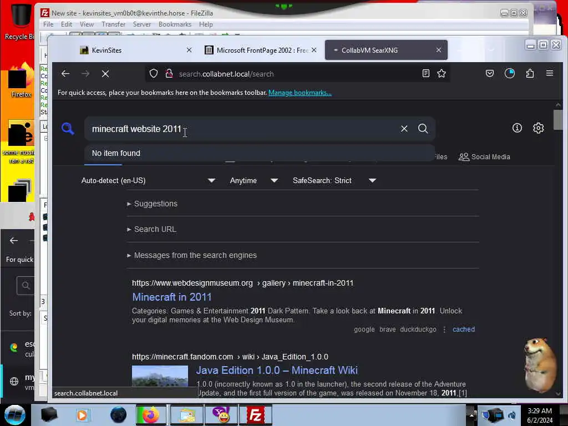The width and height of the screenshot is (568, 426).
Task: Open SearXNG about info icon
Action: click(517, 128)
